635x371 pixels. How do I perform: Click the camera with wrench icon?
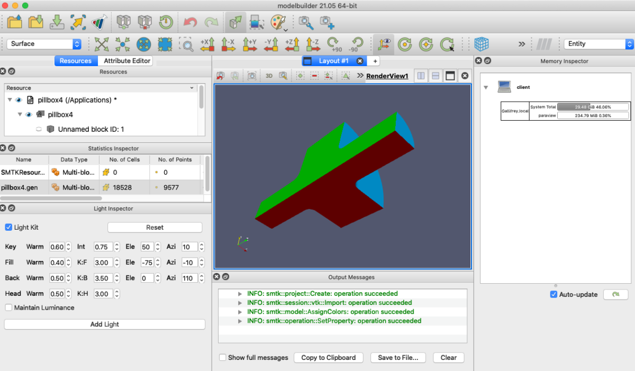[306, 22]
